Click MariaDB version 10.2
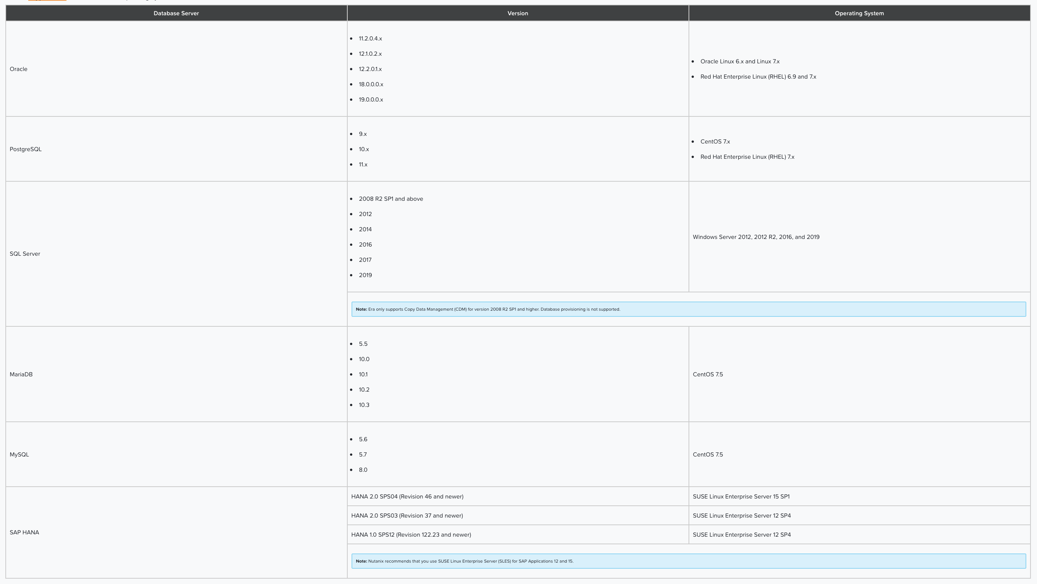Viewport: 1037px width, 584px height. click(364, 390)
